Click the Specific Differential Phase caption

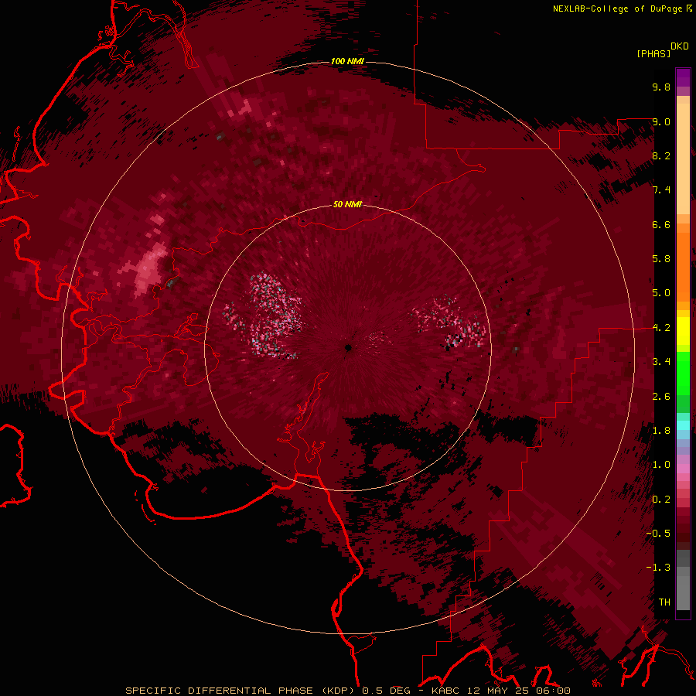point(347,691)
